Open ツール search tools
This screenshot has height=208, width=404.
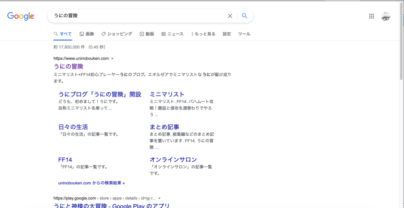coord(244,34)
